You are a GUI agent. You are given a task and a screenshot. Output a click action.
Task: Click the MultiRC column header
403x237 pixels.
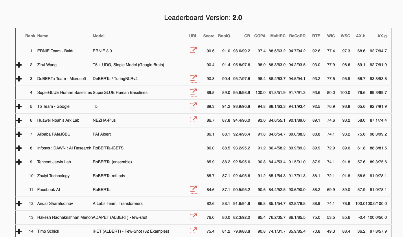(278, 36)
